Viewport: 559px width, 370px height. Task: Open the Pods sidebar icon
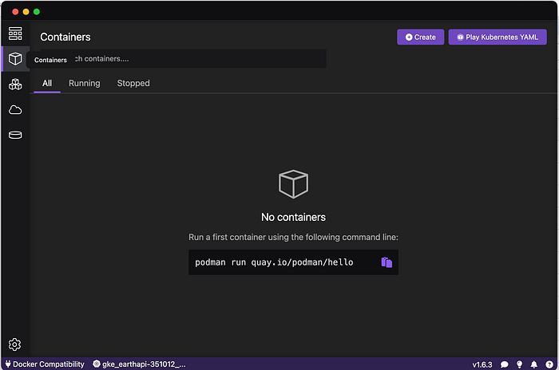click(x=15, y=85)
